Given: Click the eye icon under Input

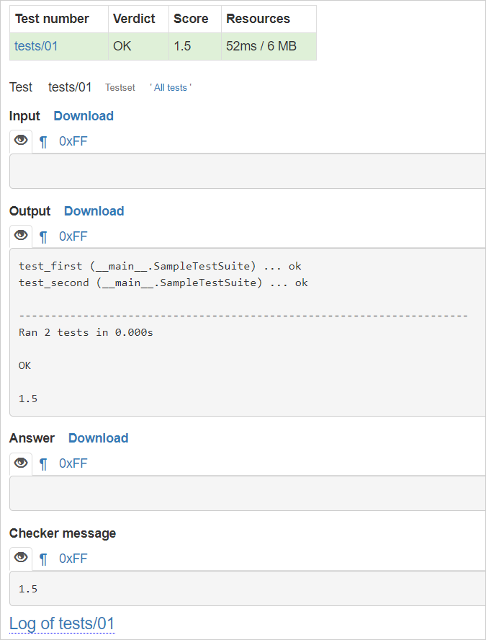Looking at the screenshot, I should point(21,141).
